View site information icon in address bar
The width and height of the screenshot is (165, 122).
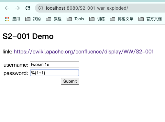click(41, 8)
